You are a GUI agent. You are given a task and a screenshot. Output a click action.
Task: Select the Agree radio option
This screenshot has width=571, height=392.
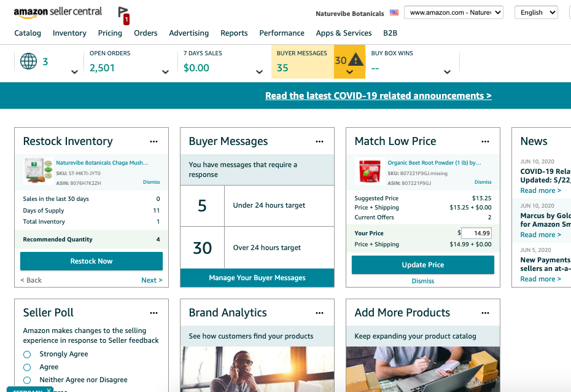(27, 367)
